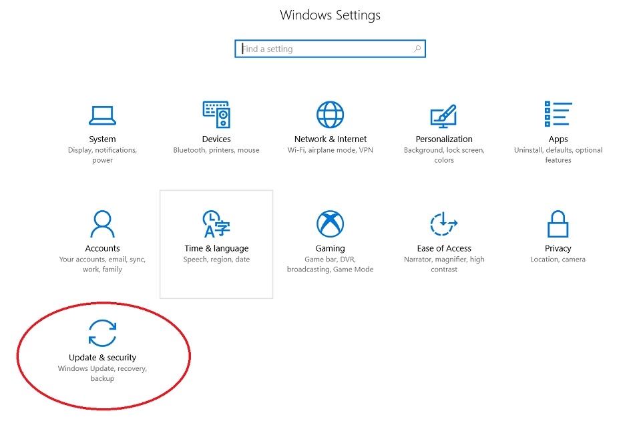Select the Privacy padlock icon
Viewport: 641px width, 421px height.
558,222
